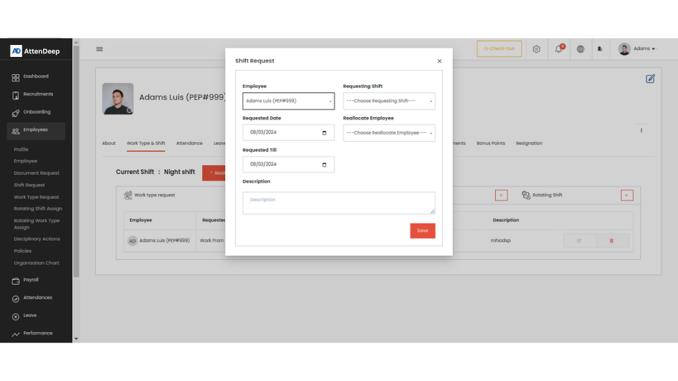The width and height of the screenshot is (678, 381).
Task: Open the Requesting Shift dropdown
Action: (x=389, y=101)
